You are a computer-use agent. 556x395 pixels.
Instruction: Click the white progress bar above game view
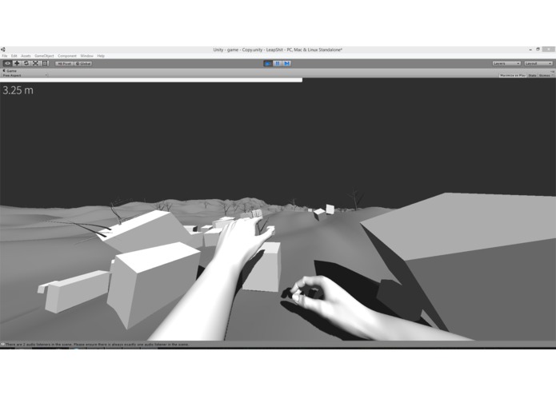(x=151, y=81)
